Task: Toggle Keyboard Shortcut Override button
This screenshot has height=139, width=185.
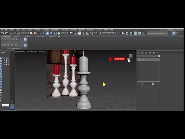Action: click(x=79, y=33)
